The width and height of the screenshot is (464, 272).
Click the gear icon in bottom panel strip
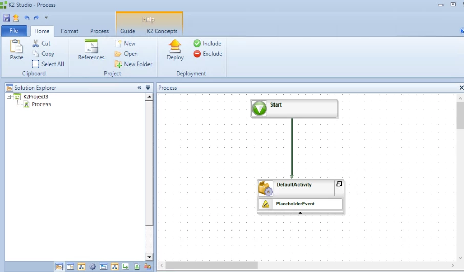point(93,267)
